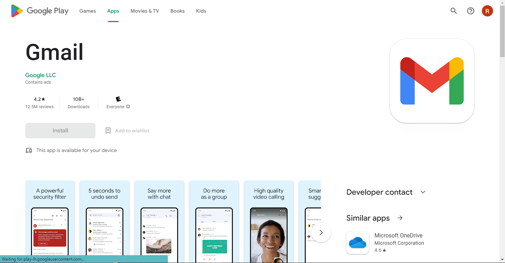Click the Everyone rating info icon
This screenshot has width=505, height=263.
pos(128,106)
